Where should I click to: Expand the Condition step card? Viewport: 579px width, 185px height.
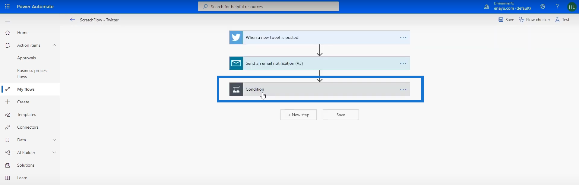(x=320, y=89)
